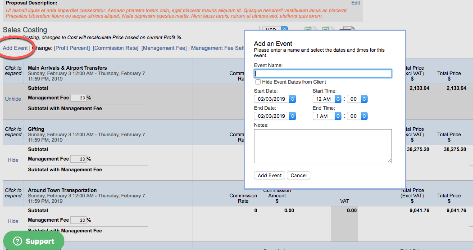Click the Excl VAT value 9,041.76

(419, 210)
